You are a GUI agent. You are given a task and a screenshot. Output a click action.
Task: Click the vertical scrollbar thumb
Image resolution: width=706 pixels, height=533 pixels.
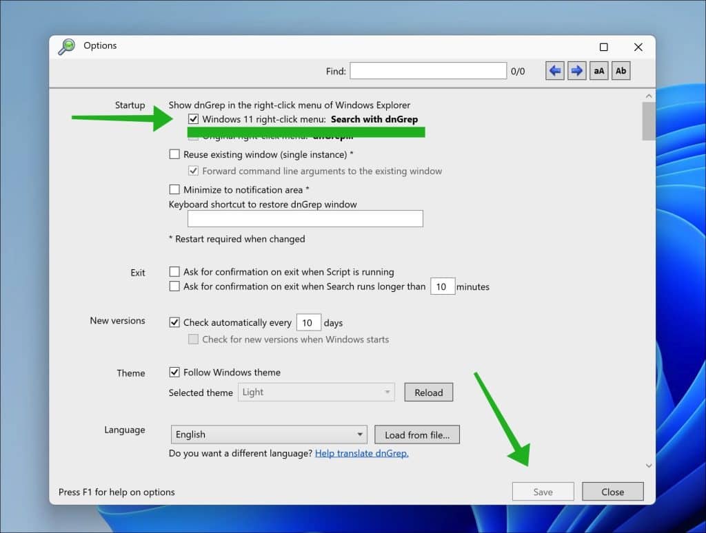pos(648,121)
